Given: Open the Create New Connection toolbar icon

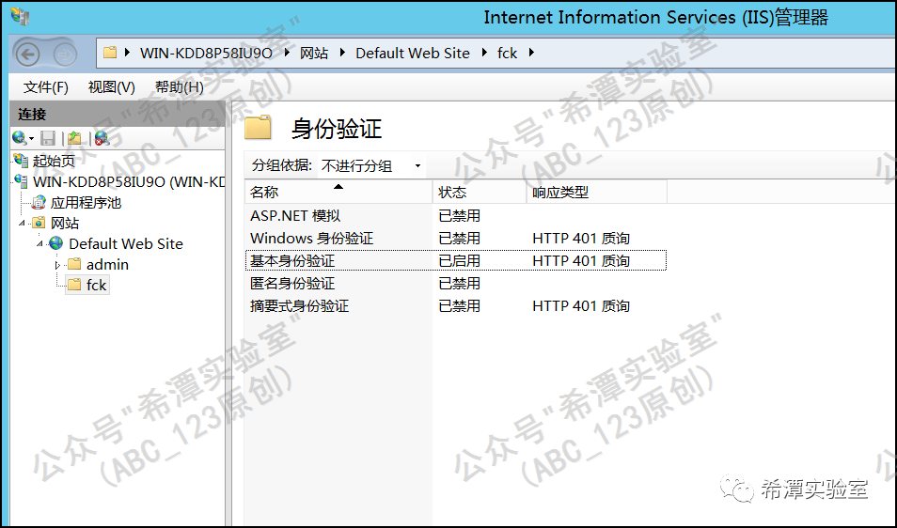Looking at the screenshot, I should (x=20, y=138).
